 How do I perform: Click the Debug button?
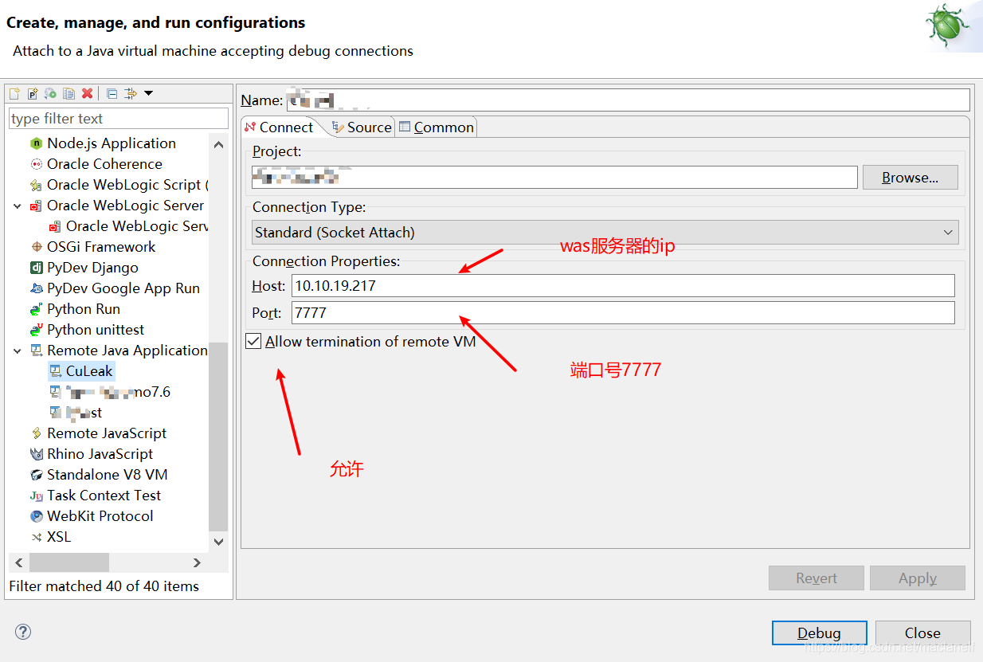click(x=819, y=633)
